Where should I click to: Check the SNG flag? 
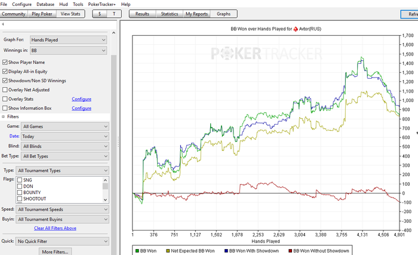click(x=20, y=180)
